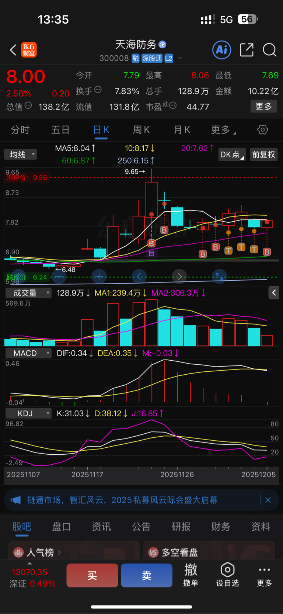The width and height of the screenshot is (283, 614).
Task: Switch to 月K tab
Action: coord(182,130)
